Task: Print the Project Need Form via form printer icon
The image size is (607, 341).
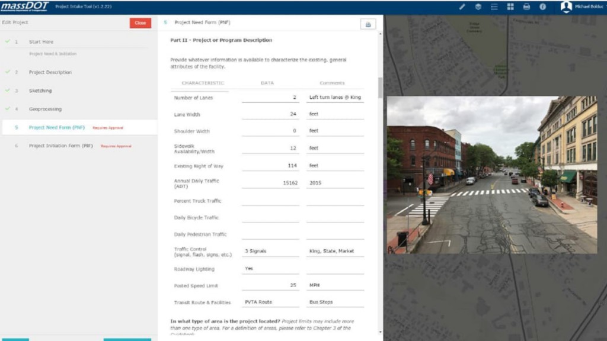Action: coord(368,24)
